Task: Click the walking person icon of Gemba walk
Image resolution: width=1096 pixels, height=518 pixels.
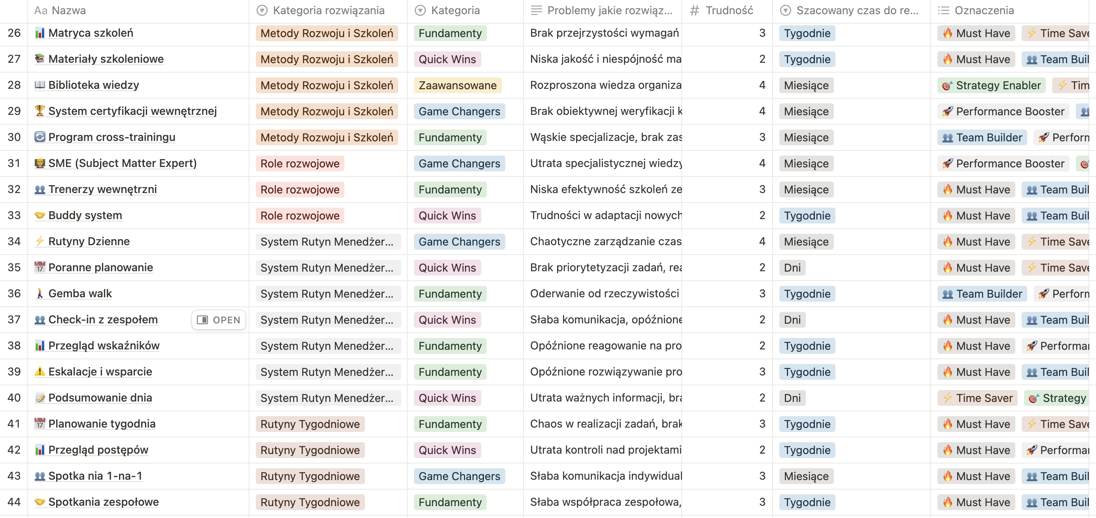Action: click(40, 294)
